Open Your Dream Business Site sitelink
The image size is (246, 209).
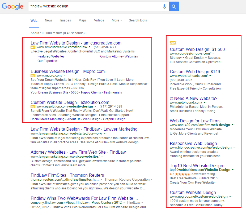pos(49,92)
